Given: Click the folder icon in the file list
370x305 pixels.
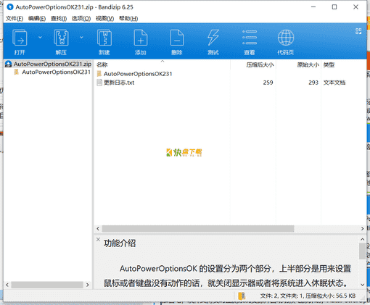Looking at the screenshot, I should [99, 74].
